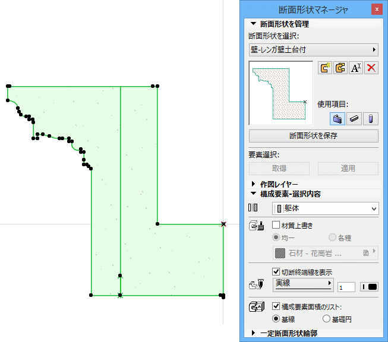This screenshot has width=388, height=342.
Task: Enable the 材質上書き checkbox
Action: coord(276,225)
